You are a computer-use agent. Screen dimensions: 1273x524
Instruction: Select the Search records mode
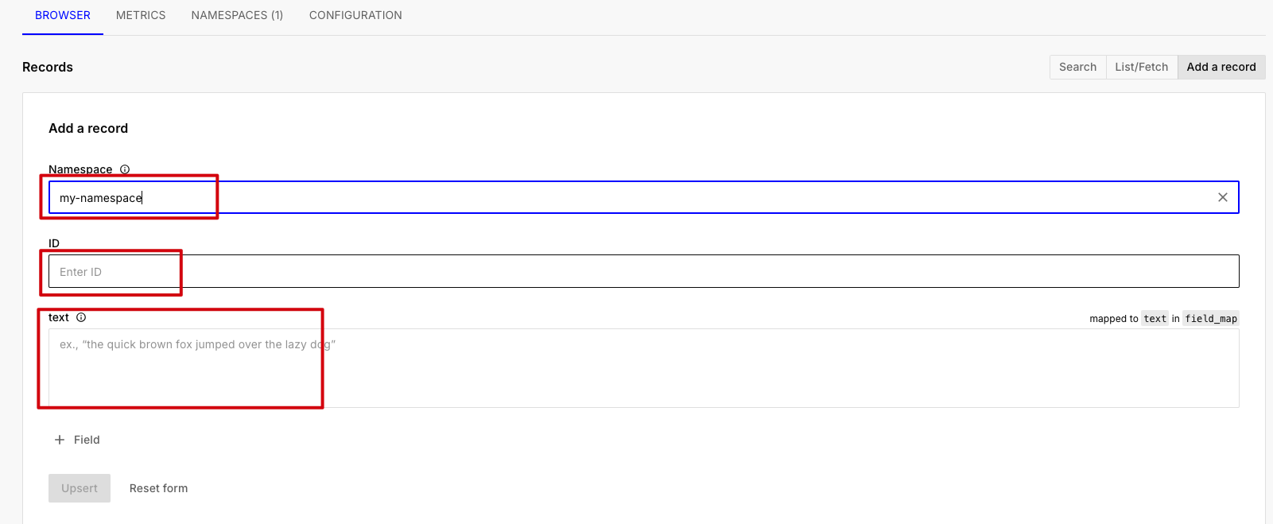coord(1077,67)
